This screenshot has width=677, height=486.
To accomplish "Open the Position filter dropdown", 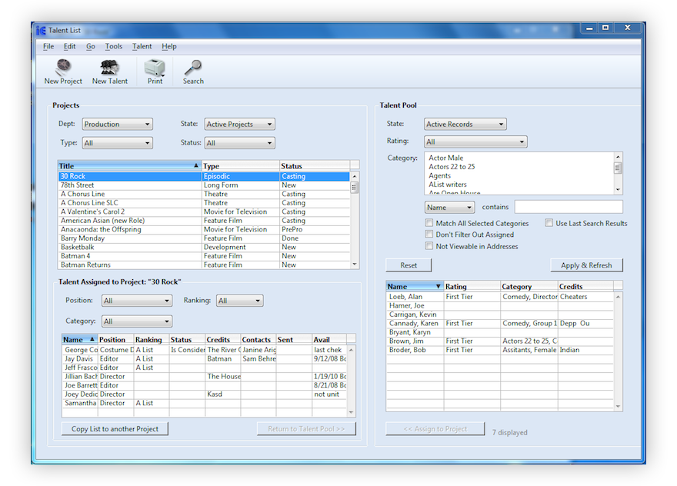I will click(137, 301).
